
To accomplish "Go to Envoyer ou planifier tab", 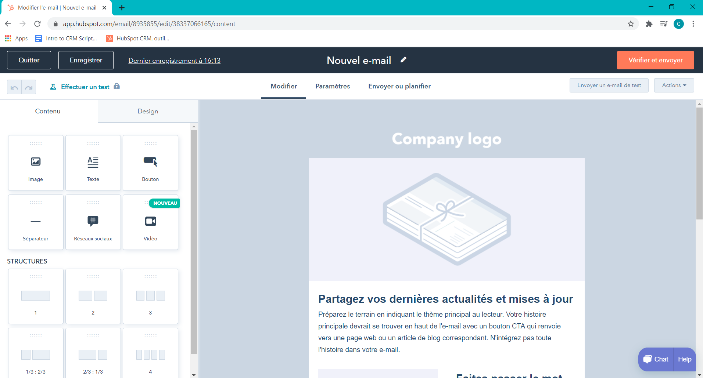I will tap(399, 86).
